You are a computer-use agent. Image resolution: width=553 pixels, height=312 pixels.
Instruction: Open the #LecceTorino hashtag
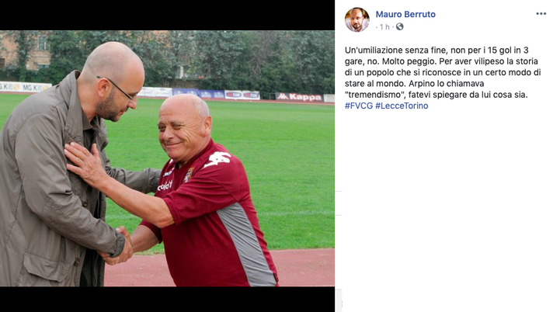click(402, 106)
